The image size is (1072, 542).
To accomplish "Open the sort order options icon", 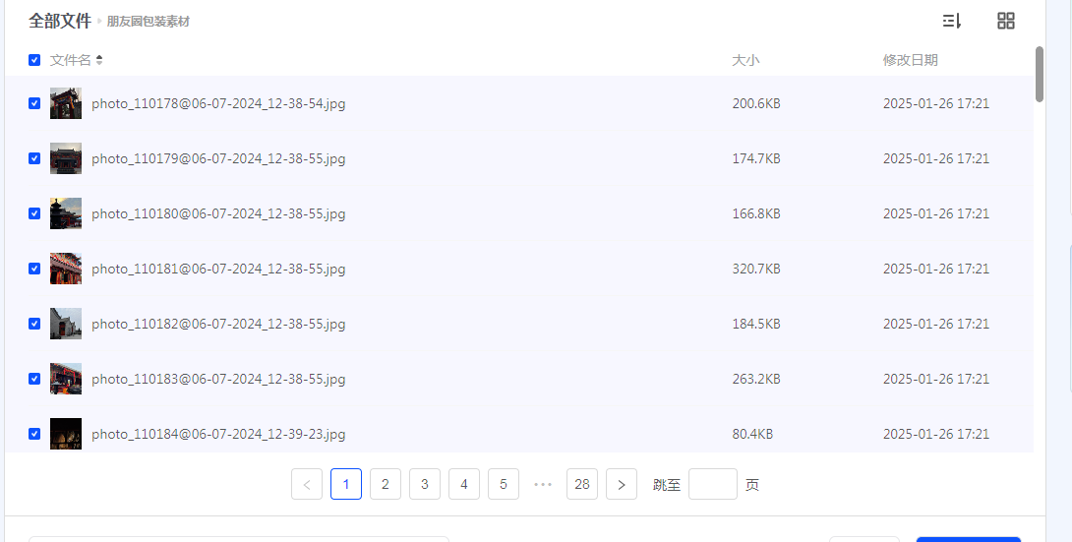I will point(951,21).
